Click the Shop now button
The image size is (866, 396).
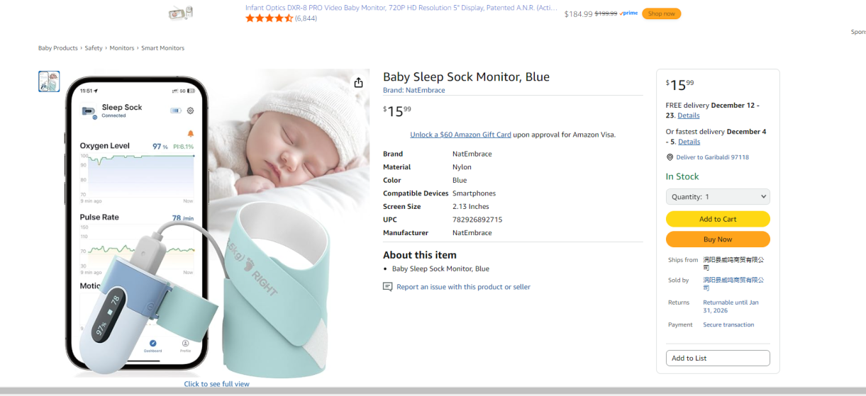pos(661,13)
